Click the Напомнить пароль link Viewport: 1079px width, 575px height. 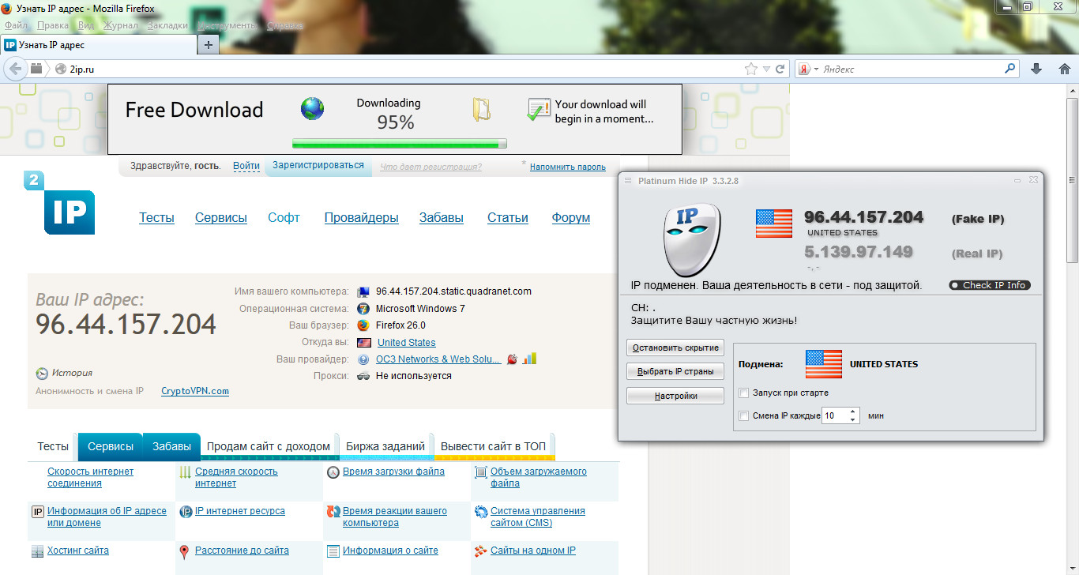click(x=568, y=167)
